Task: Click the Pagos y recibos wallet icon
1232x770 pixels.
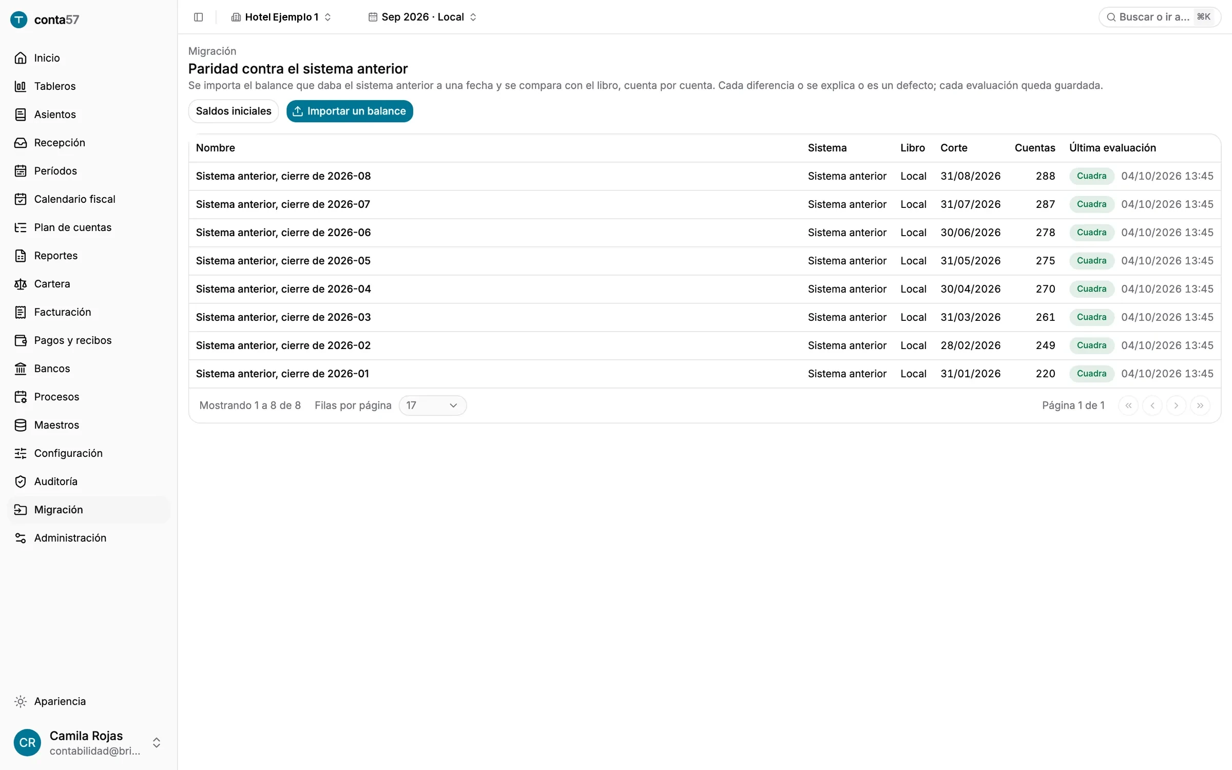Action: 21,340
